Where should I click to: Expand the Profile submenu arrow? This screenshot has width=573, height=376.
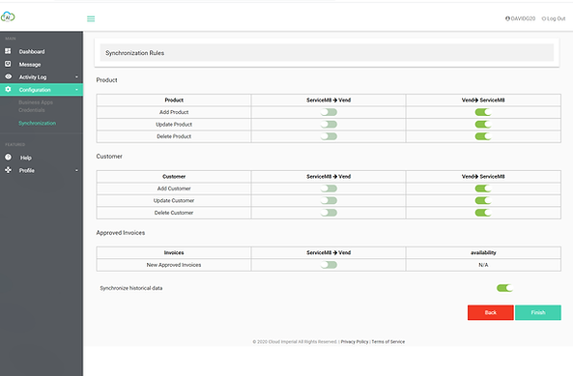coord(76,171)
